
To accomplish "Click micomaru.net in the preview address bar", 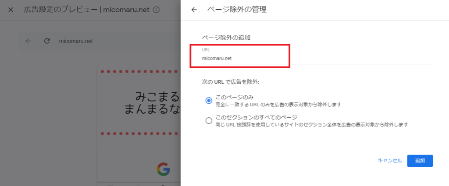I will click(76, 41).
